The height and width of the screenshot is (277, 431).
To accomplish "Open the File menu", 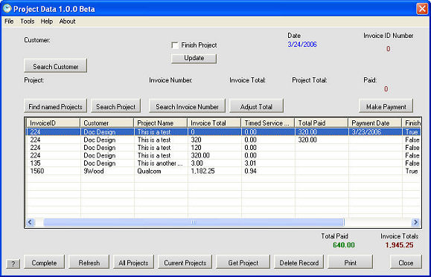I will click(x=9, y=22).
